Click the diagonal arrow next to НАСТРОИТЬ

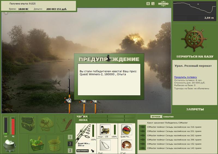click(93, 151)
